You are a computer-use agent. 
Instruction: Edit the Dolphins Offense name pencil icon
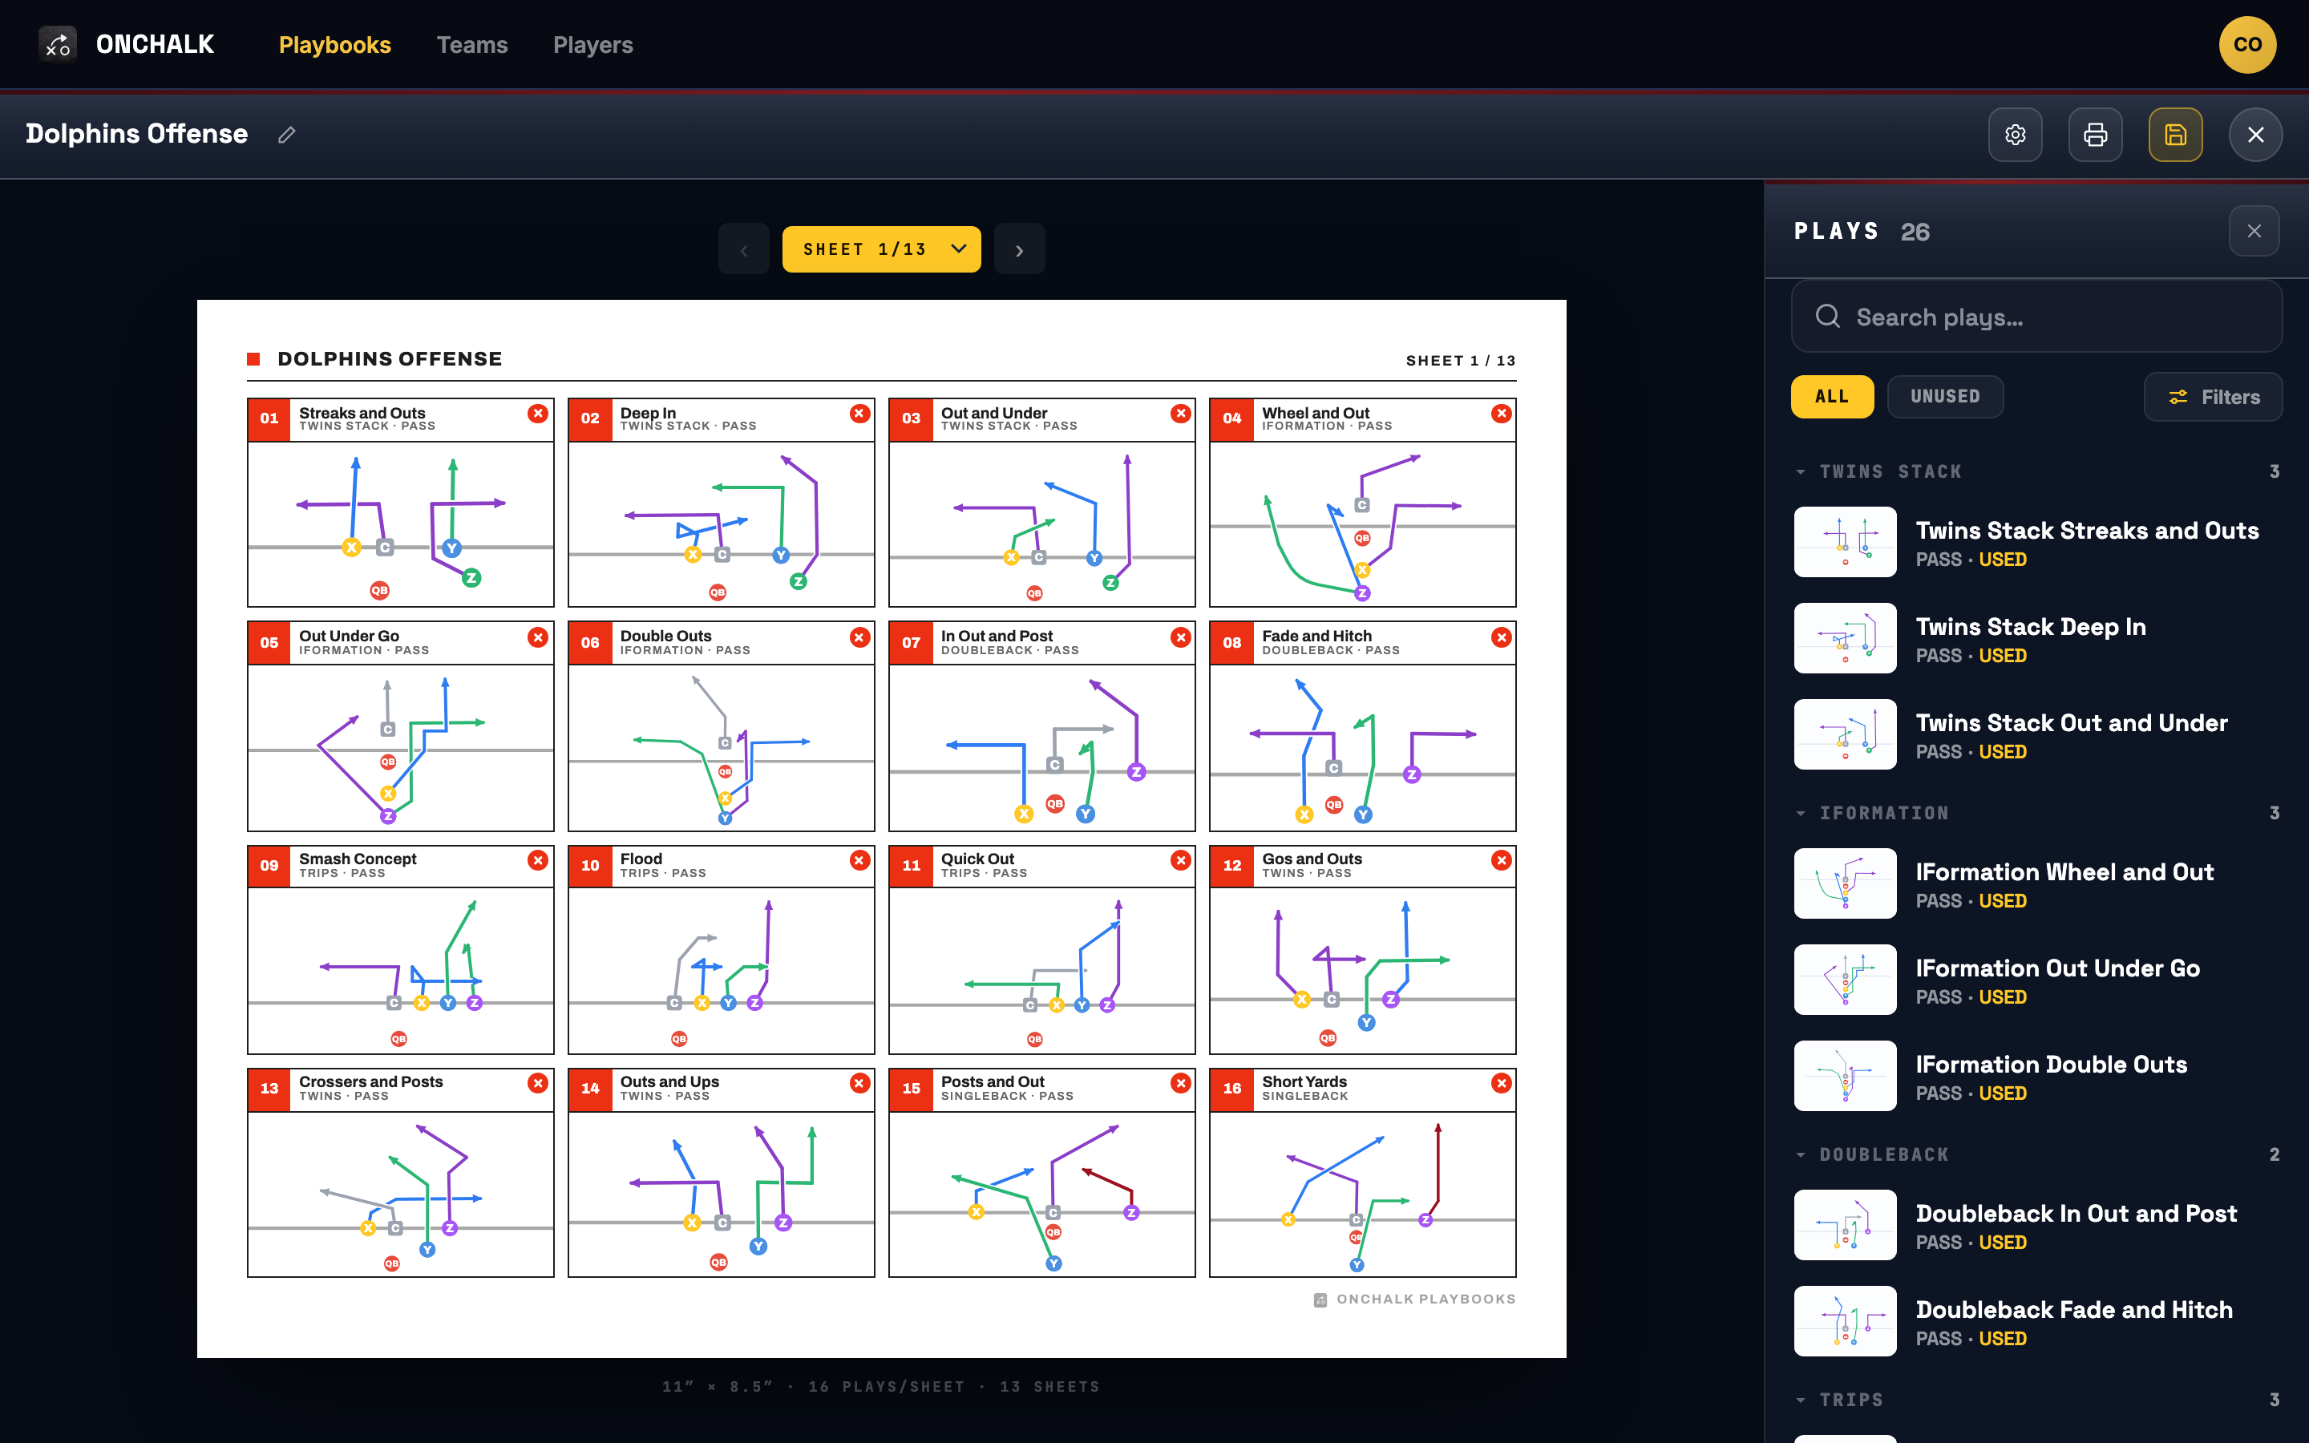point(286,135)
